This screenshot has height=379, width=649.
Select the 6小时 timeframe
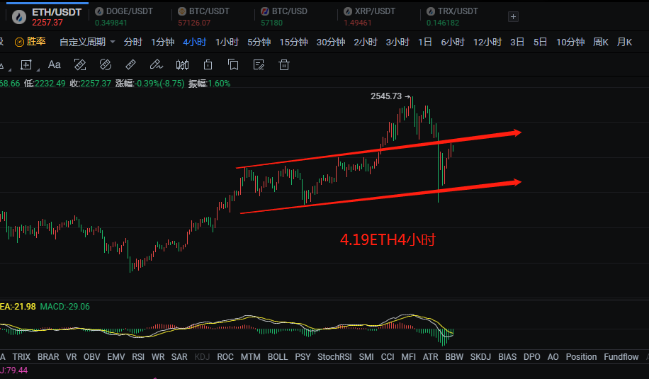453,42
